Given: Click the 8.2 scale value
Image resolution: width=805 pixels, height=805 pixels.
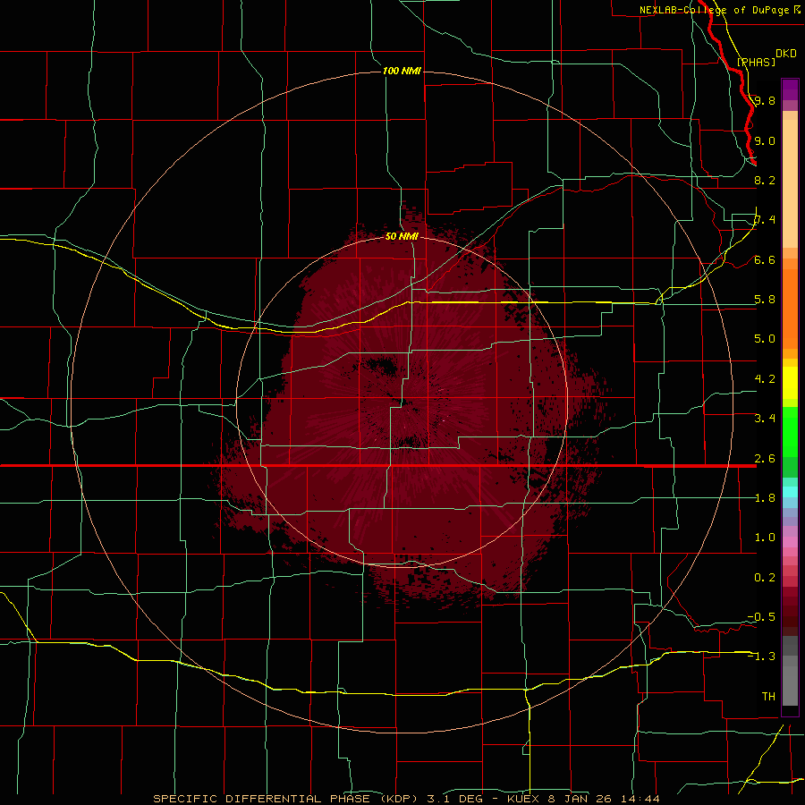Looking at the screenshot, I should (765, 180).
